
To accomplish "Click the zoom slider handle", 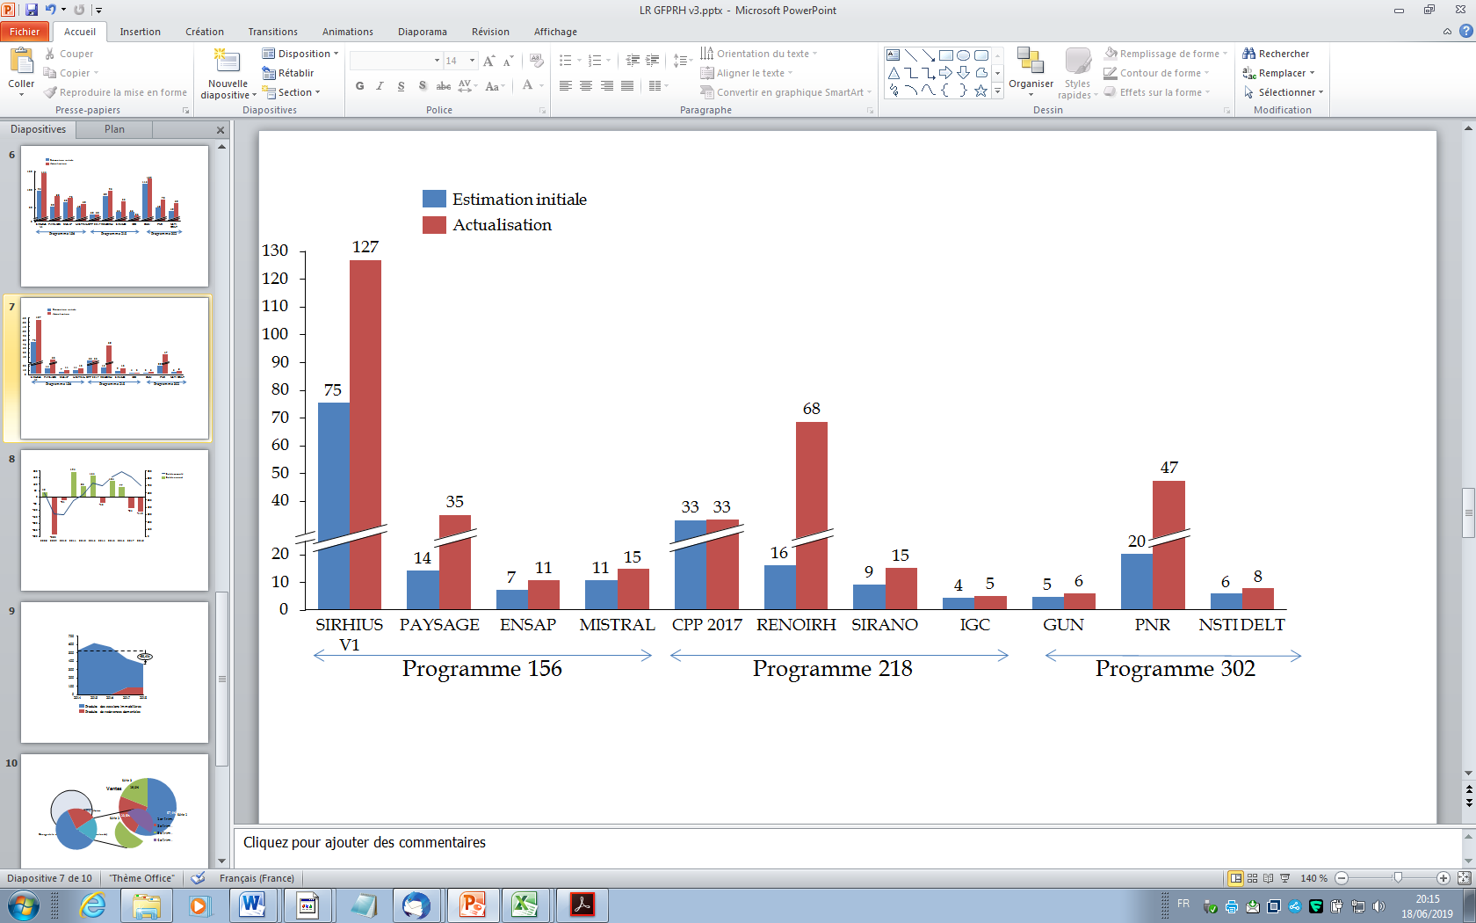I will [x=1398, y=878].
